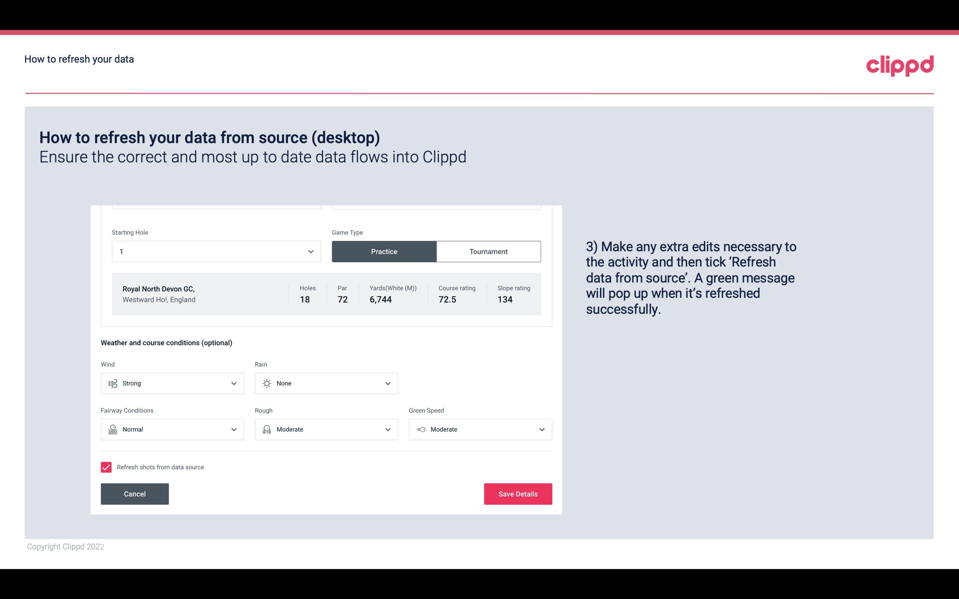
Task: Select the Tournament game type toggle
Action: 488,251
